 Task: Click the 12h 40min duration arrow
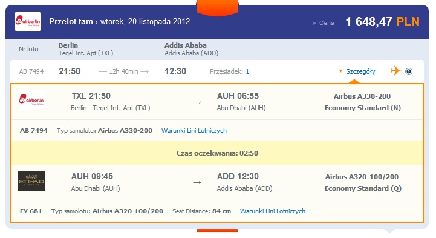click(124, 72)
